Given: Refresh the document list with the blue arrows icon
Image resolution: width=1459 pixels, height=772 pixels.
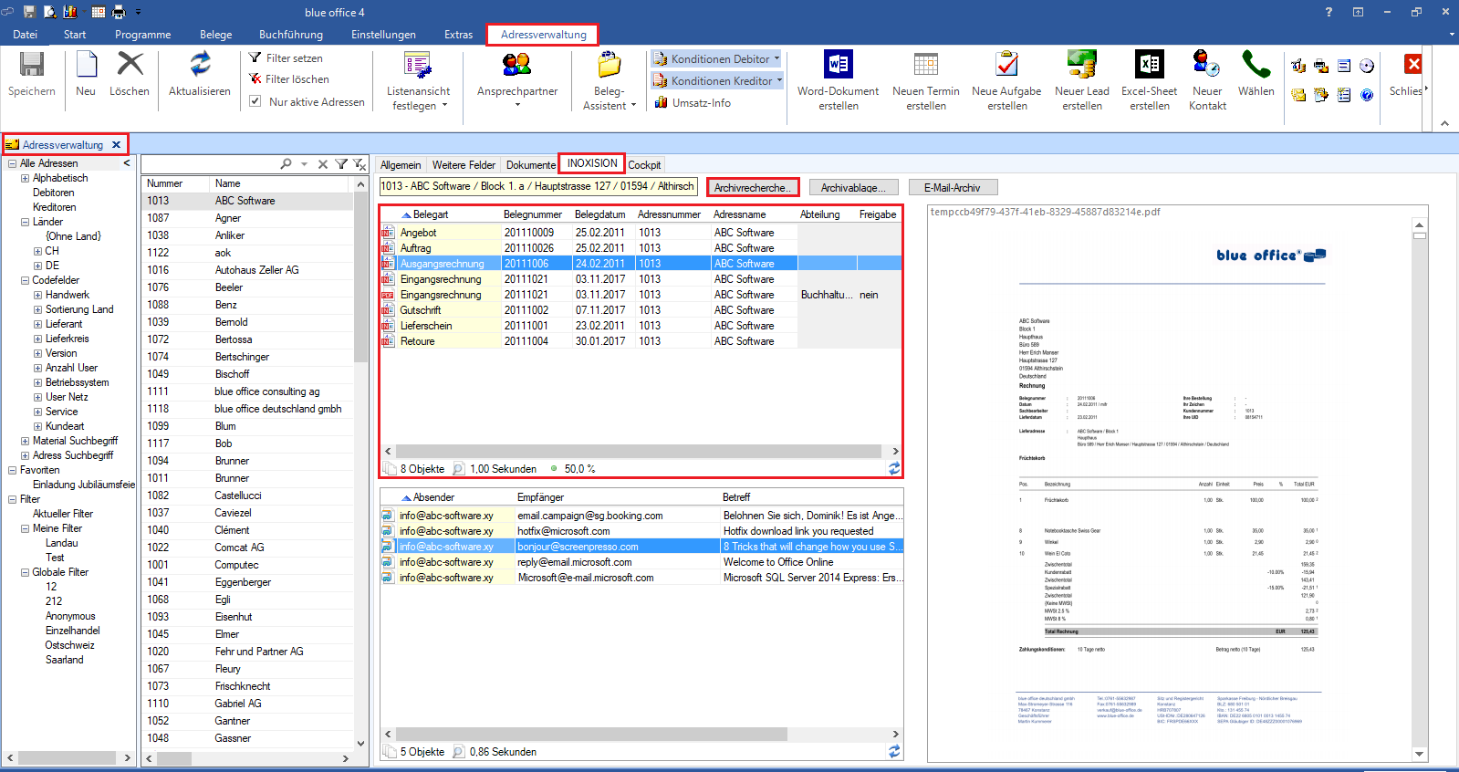Looking at the screenshot, I should [x=894, y=468].
